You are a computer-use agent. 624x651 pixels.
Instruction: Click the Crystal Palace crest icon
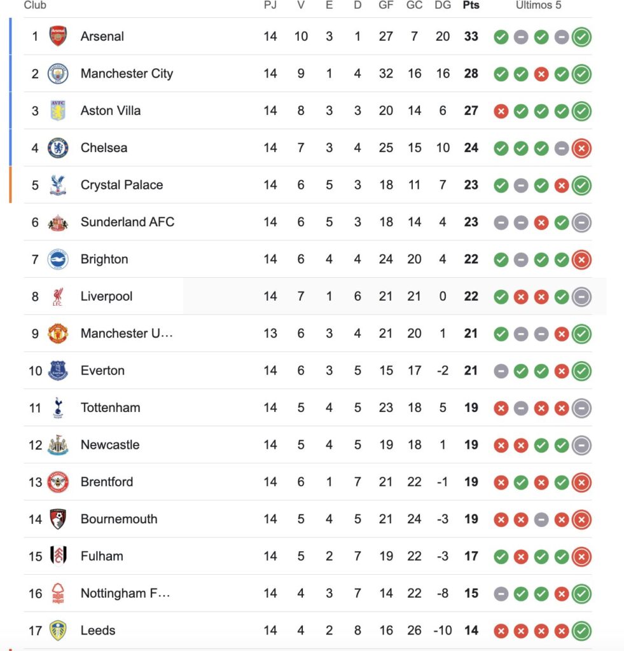(x=58, y=185)
